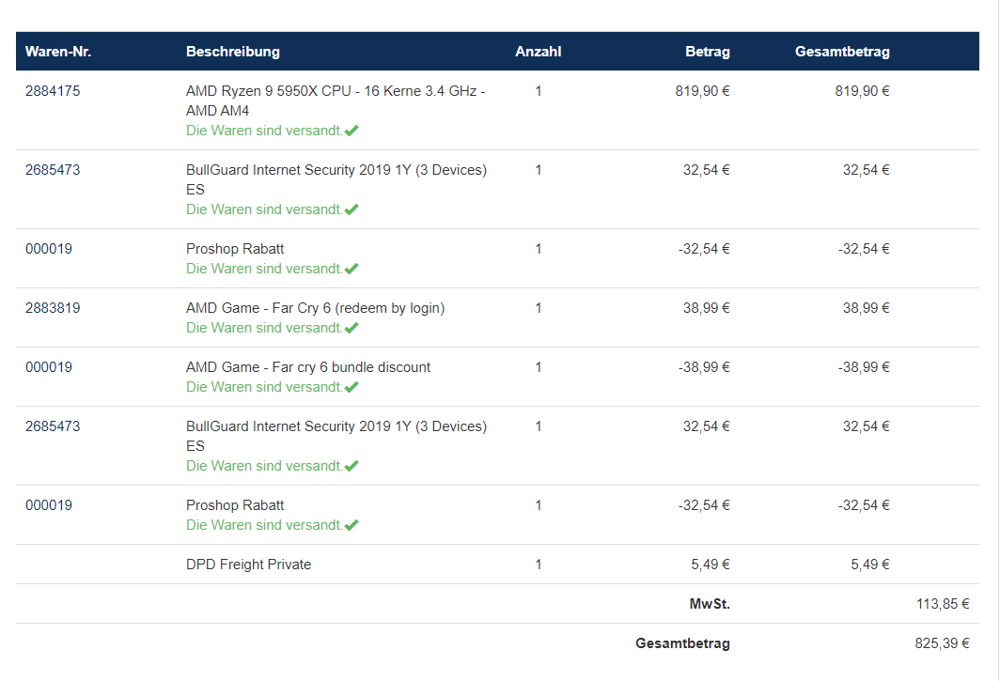Click the checkmark under Far Cry 6 redeem by login
The width and height of the screenshot is (1000, 681).
(x=352, y=328)
